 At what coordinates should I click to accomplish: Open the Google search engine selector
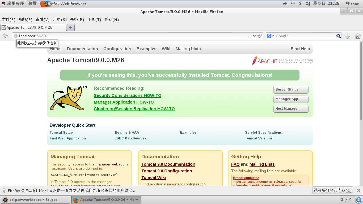[271, 36]
